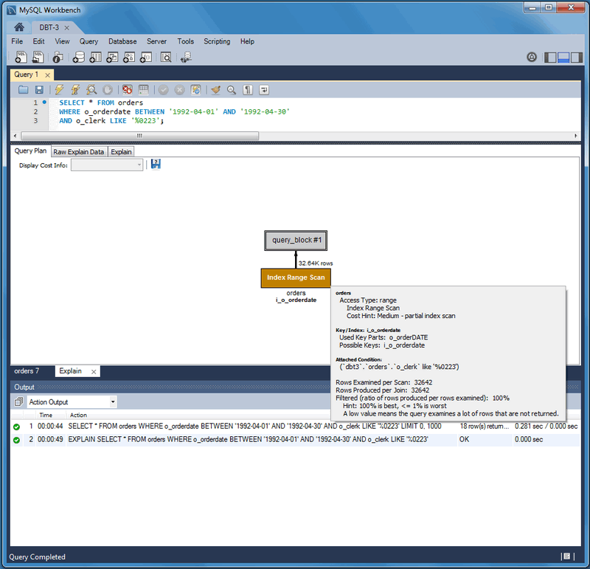
Task: Create a new SQL tab
Action: coord(21,58)
